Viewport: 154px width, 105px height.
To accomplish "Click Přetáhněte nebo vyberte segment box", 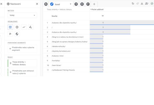I will (23, 49).
